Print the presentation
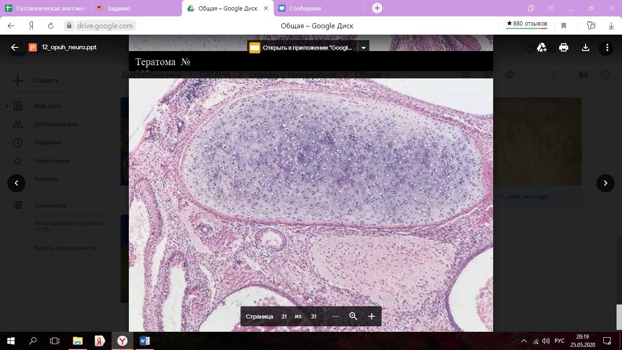Image resolution: width=622 pixels, height=350 pixels. tap(564, 47)
